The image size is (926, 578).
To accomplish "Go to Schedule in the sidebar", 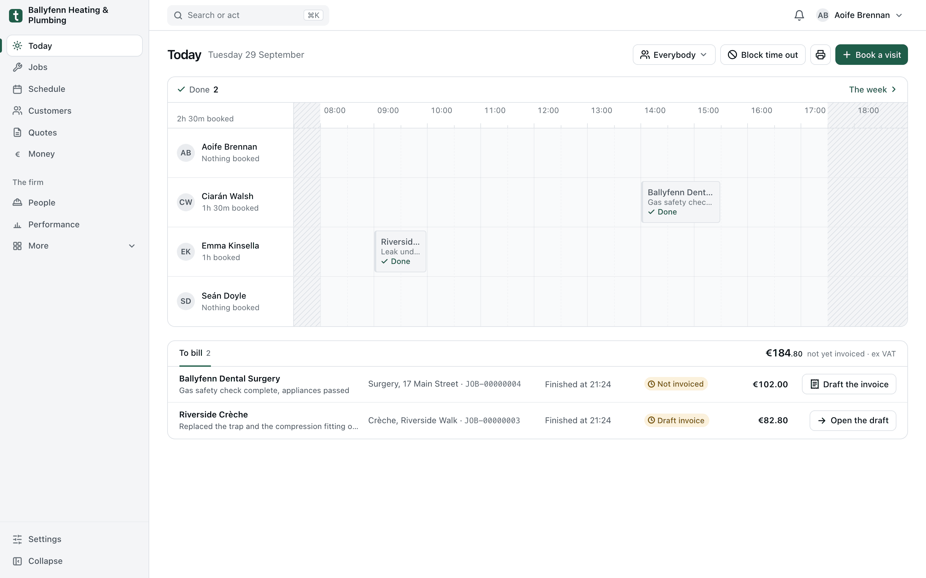I will tap(75, 89).
